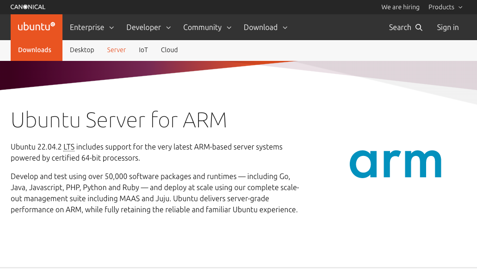Expand the Download menu
This screenshot has width=477, height=269.
pyautogui.click(x=266, y=27)
